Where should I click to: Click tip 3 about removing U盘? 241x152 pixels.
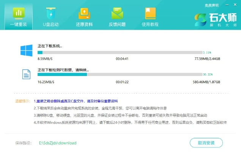tap(120, 116)
